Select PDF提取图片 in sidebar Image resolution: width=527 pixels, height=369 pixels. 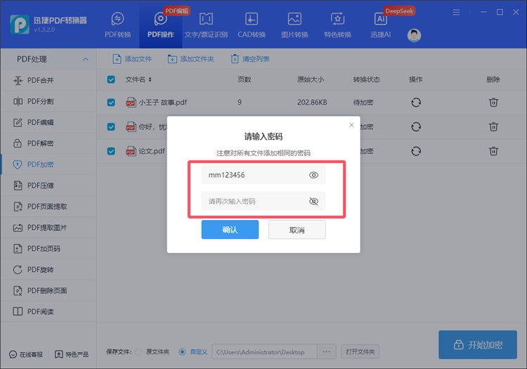pyautogui.click(x=48, y=228)
